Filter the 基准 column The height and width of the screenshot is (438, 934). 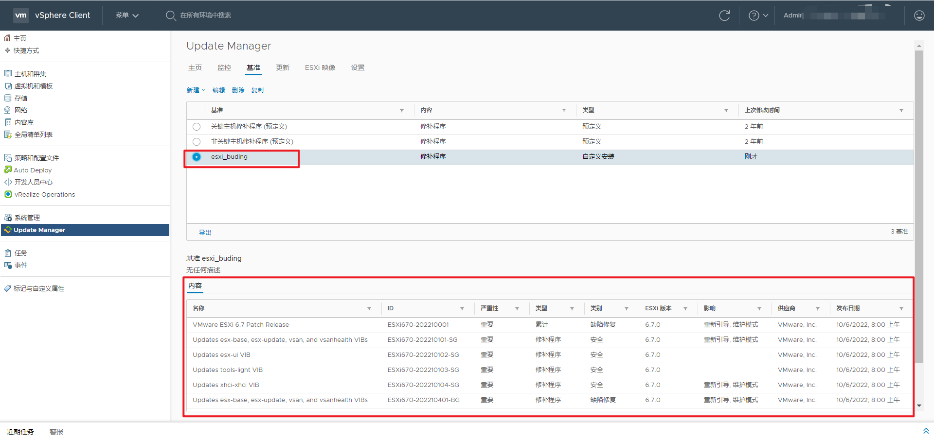(402, 111)
